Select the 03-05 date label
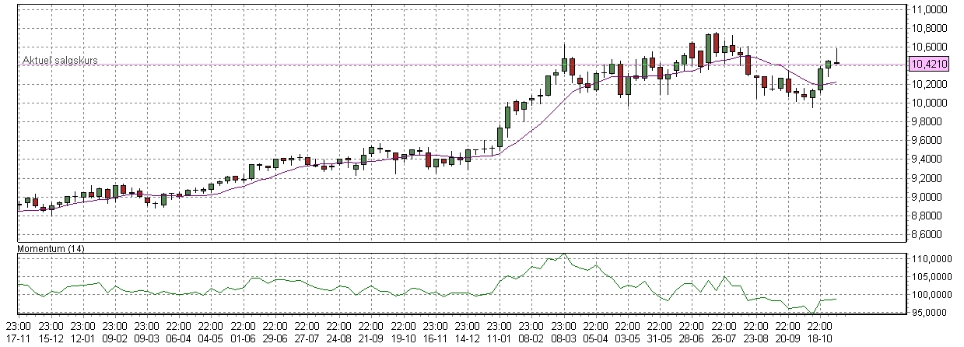 (627, 338)
